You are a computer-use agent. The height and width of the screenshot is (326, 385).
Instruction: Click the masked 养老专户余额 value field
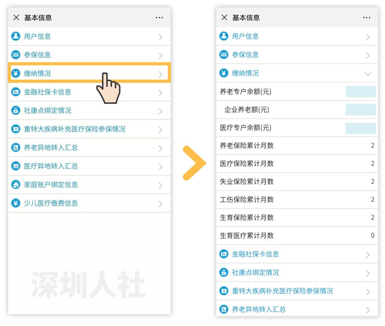tap(361, 91)
